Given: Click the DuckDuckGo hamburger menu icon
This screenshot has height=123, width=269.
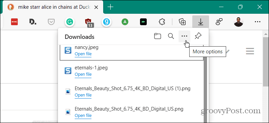Looking at the screenshot, I should point(250,51).
